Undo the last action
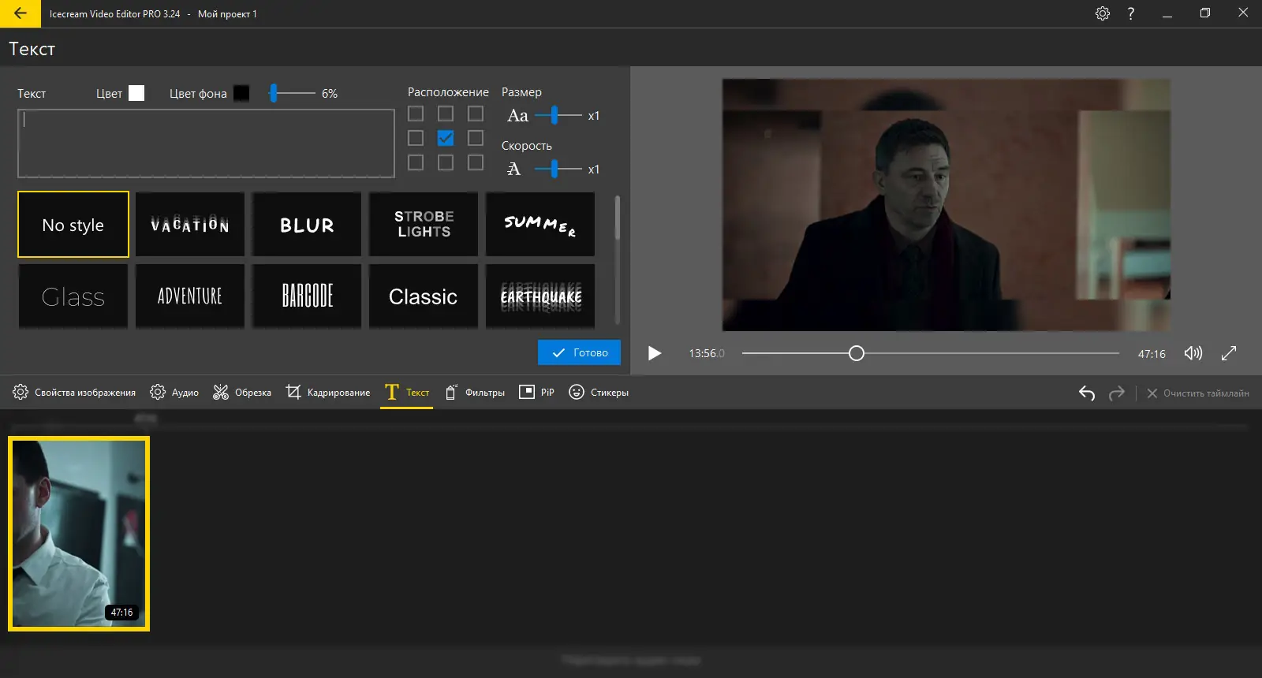Viewport: 1262px width, 678px height. click(1087, 393)
